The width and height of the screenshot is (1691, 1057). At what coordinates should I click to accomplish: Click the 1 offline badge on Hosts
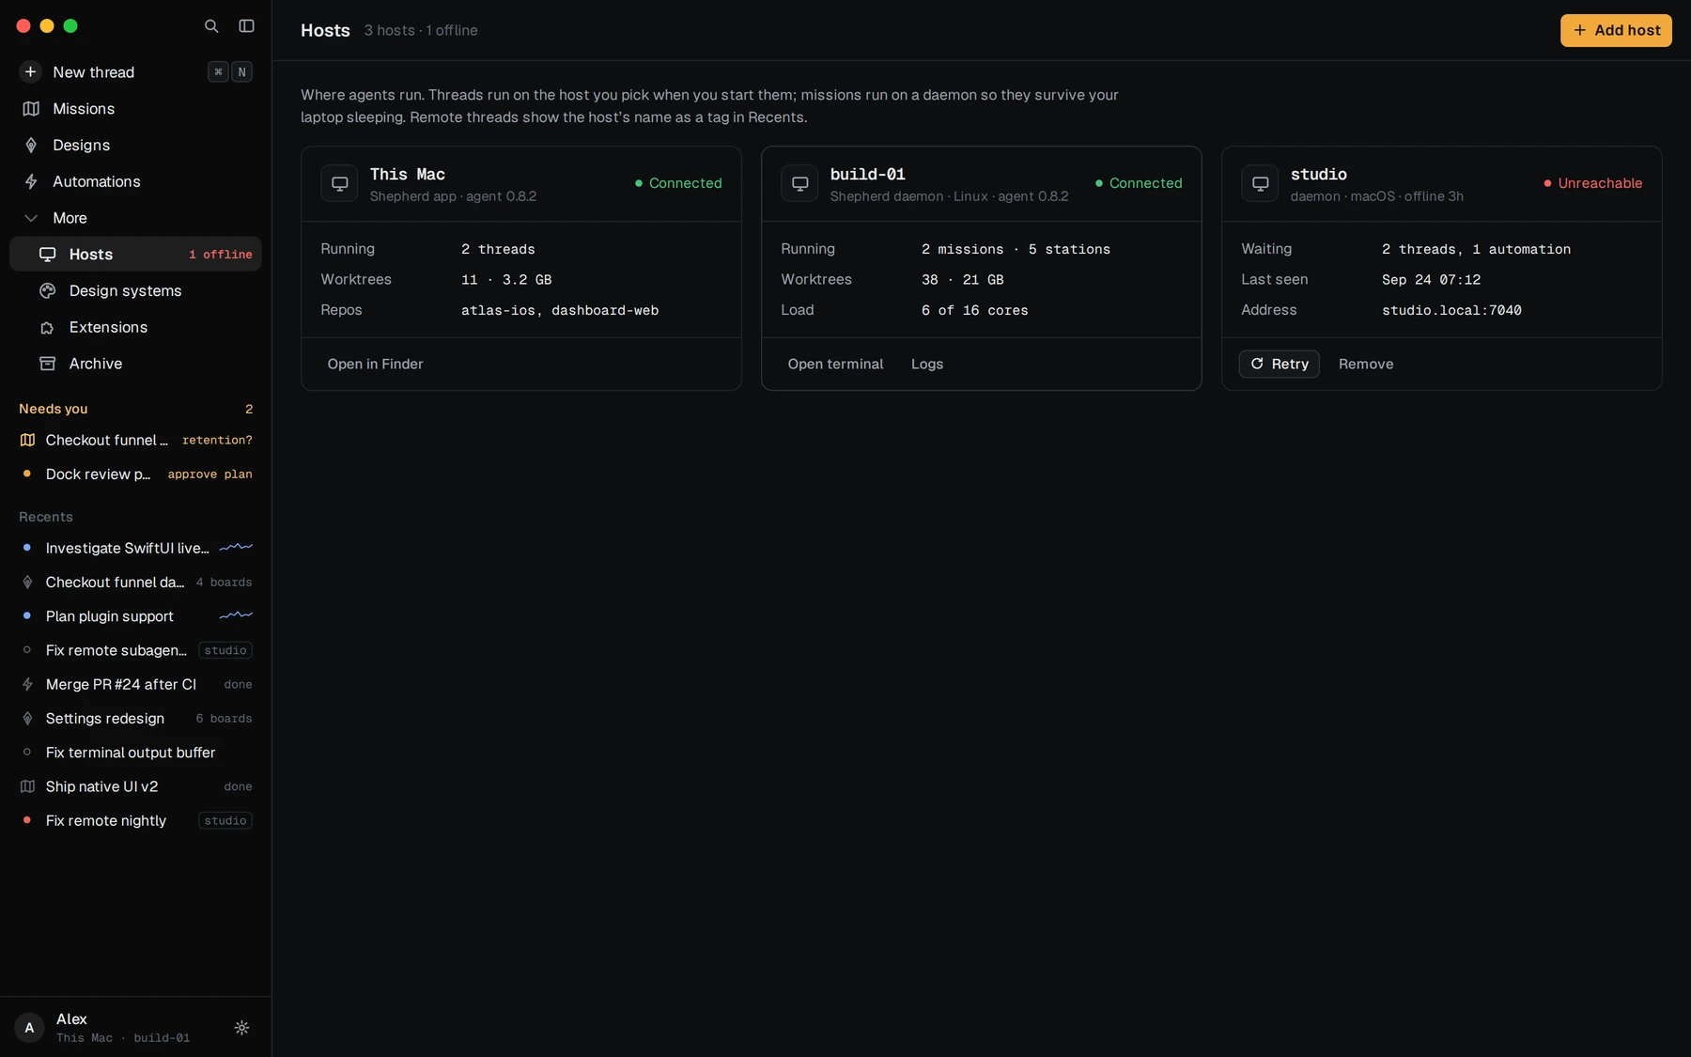(x=221, y=255)
